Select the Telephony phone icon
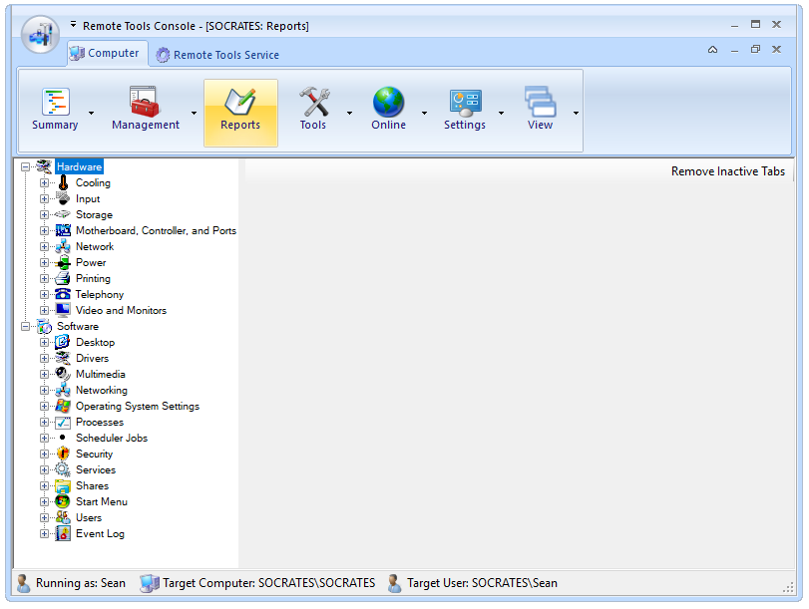The height and width of the screenshot is (609, 809). tap(63, 294)
